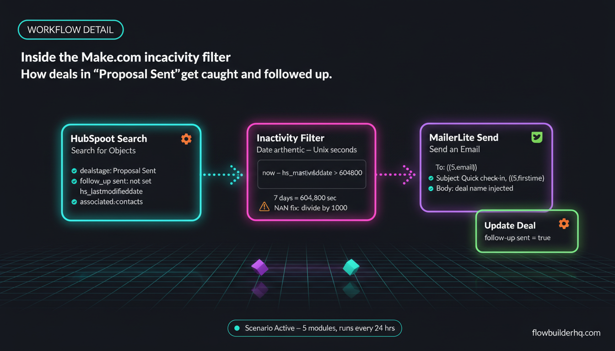Click the NAN fix: divide by 1000 text
This screenshot has height=351, width=615.
311,207
